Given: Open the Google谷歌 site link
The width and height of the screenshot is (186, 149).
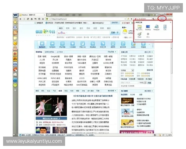Looking at the screenshot, I should 55,56.
